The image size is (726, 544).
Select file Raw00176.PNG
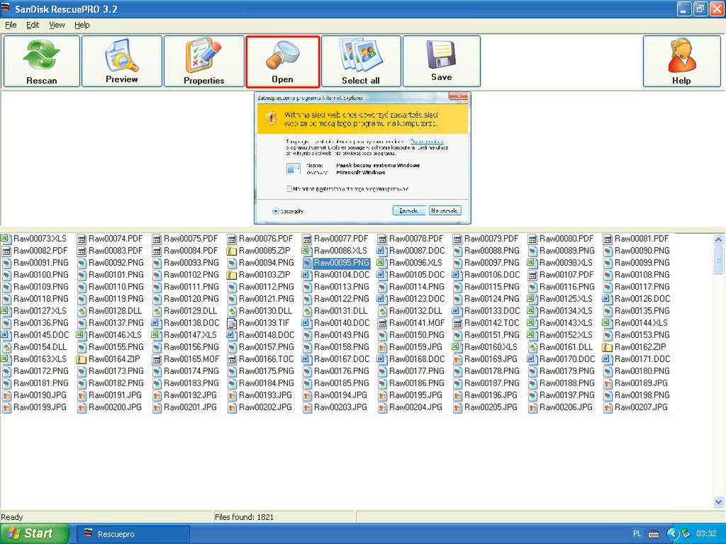tap(341, 371)
